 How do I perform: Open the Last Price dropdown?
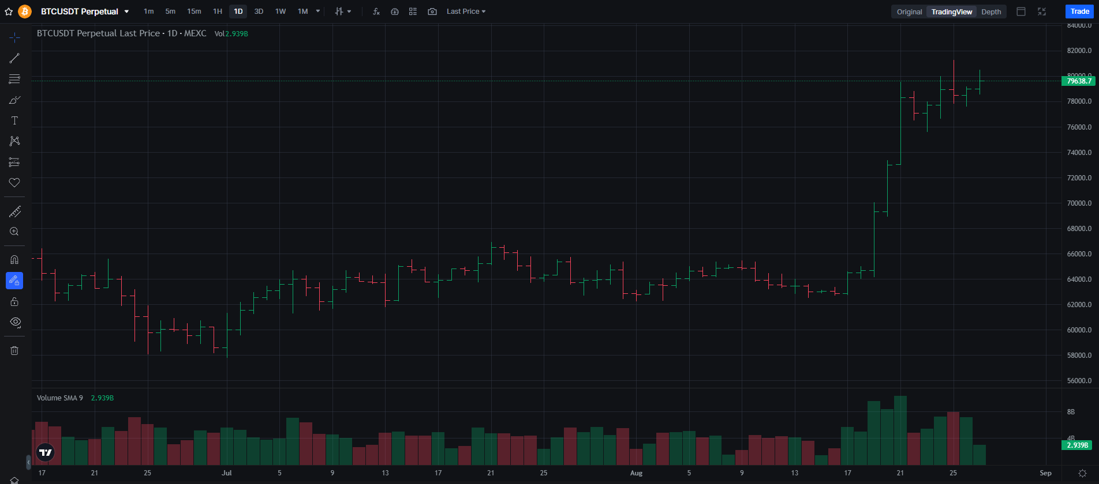[x=466, y=12]
